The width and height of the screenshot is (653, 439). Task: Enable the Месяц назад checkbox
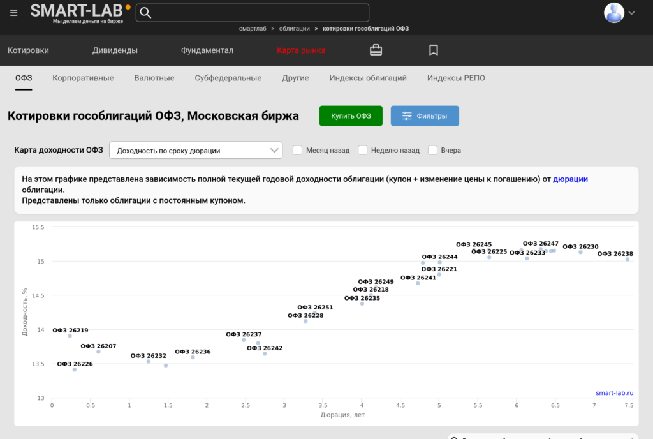[x=297, y=150]
